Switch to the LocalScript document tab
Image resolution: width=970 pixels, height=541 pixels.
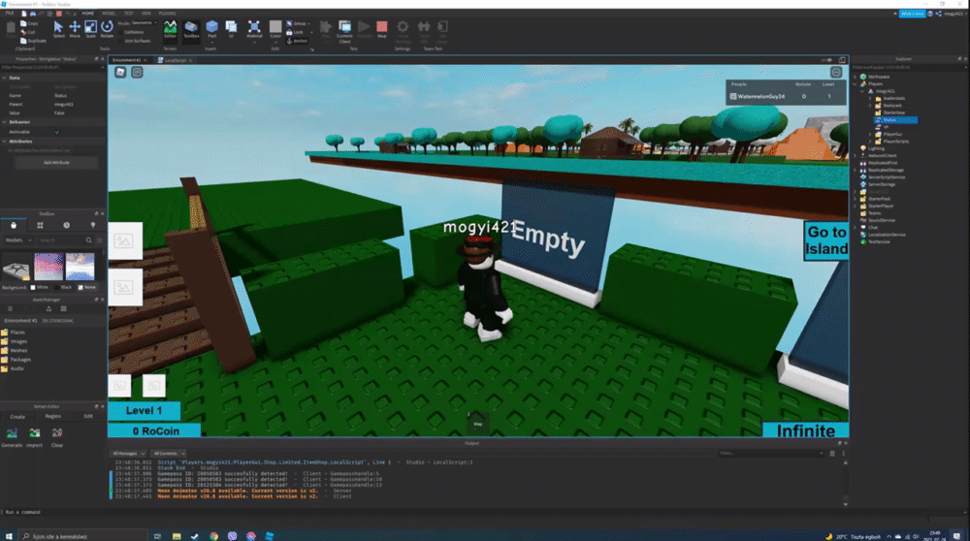175,60
